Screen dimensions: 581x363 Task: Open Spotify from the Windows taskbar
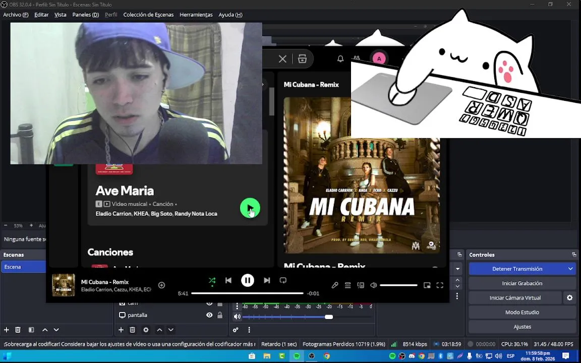point(297,356)
